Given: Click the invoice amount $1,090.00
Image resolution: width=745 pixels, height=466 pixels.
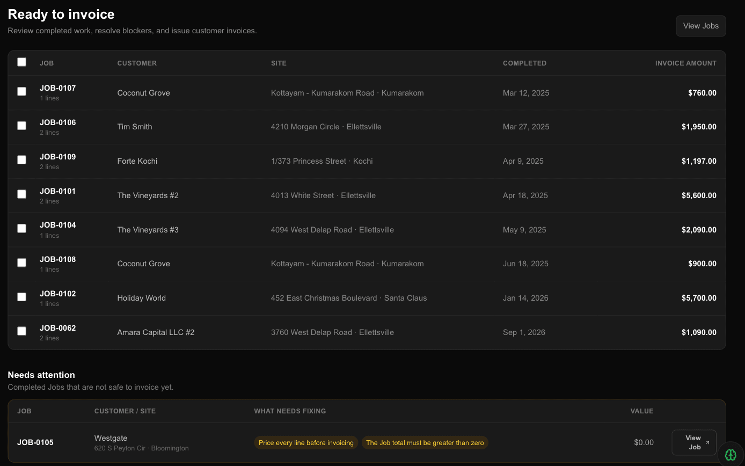Looking at the screenshot, I should 699,332.
